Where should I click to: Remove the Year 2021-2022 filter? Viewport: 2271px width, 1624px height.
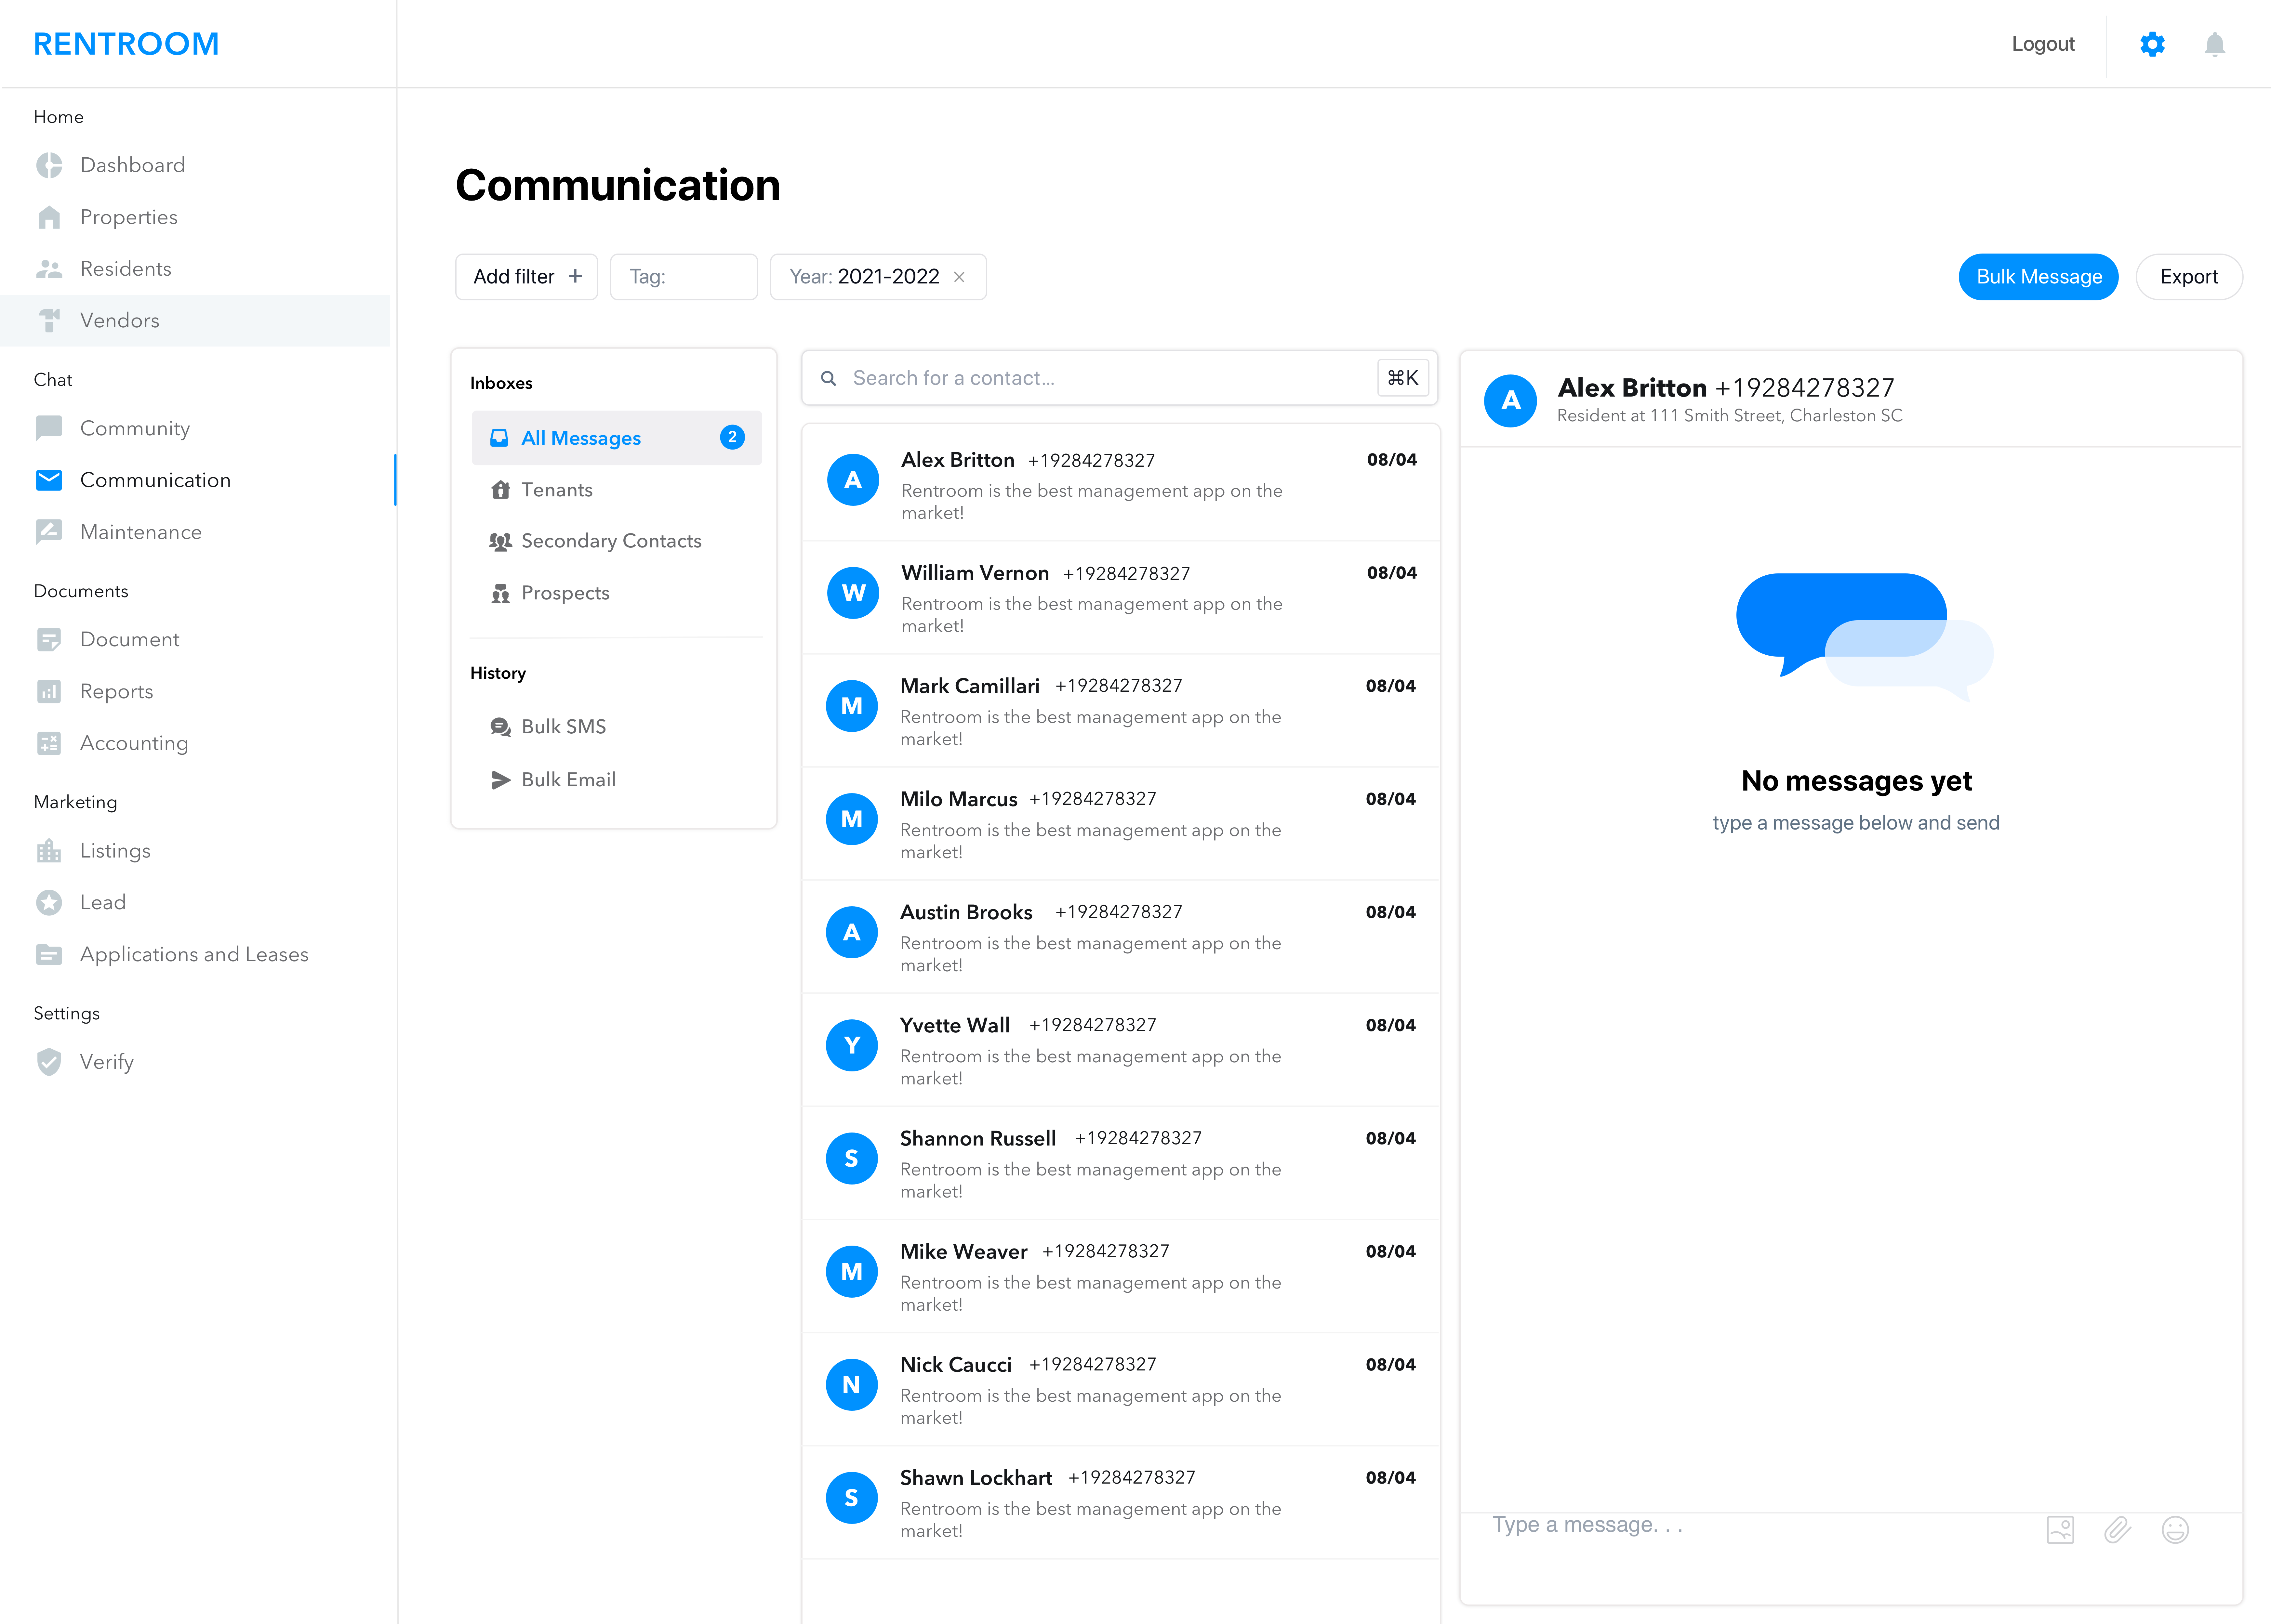(x=960, y=277)
